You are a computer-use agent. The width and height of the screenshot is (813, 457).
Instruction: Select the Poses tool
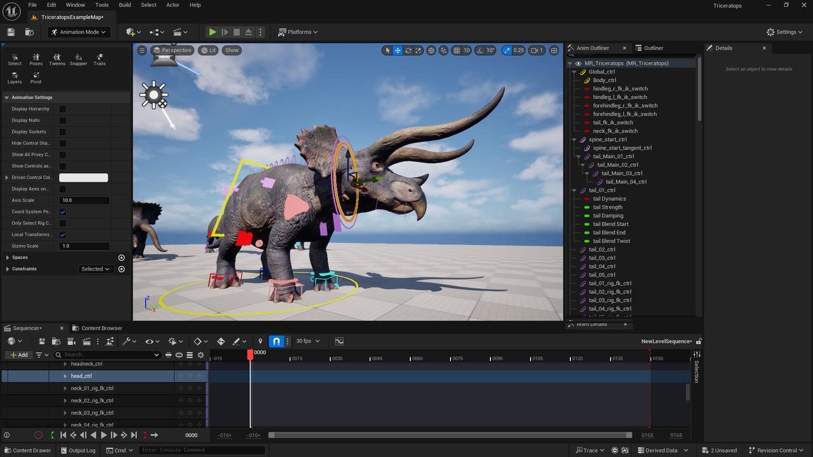(x=36, y=60)
